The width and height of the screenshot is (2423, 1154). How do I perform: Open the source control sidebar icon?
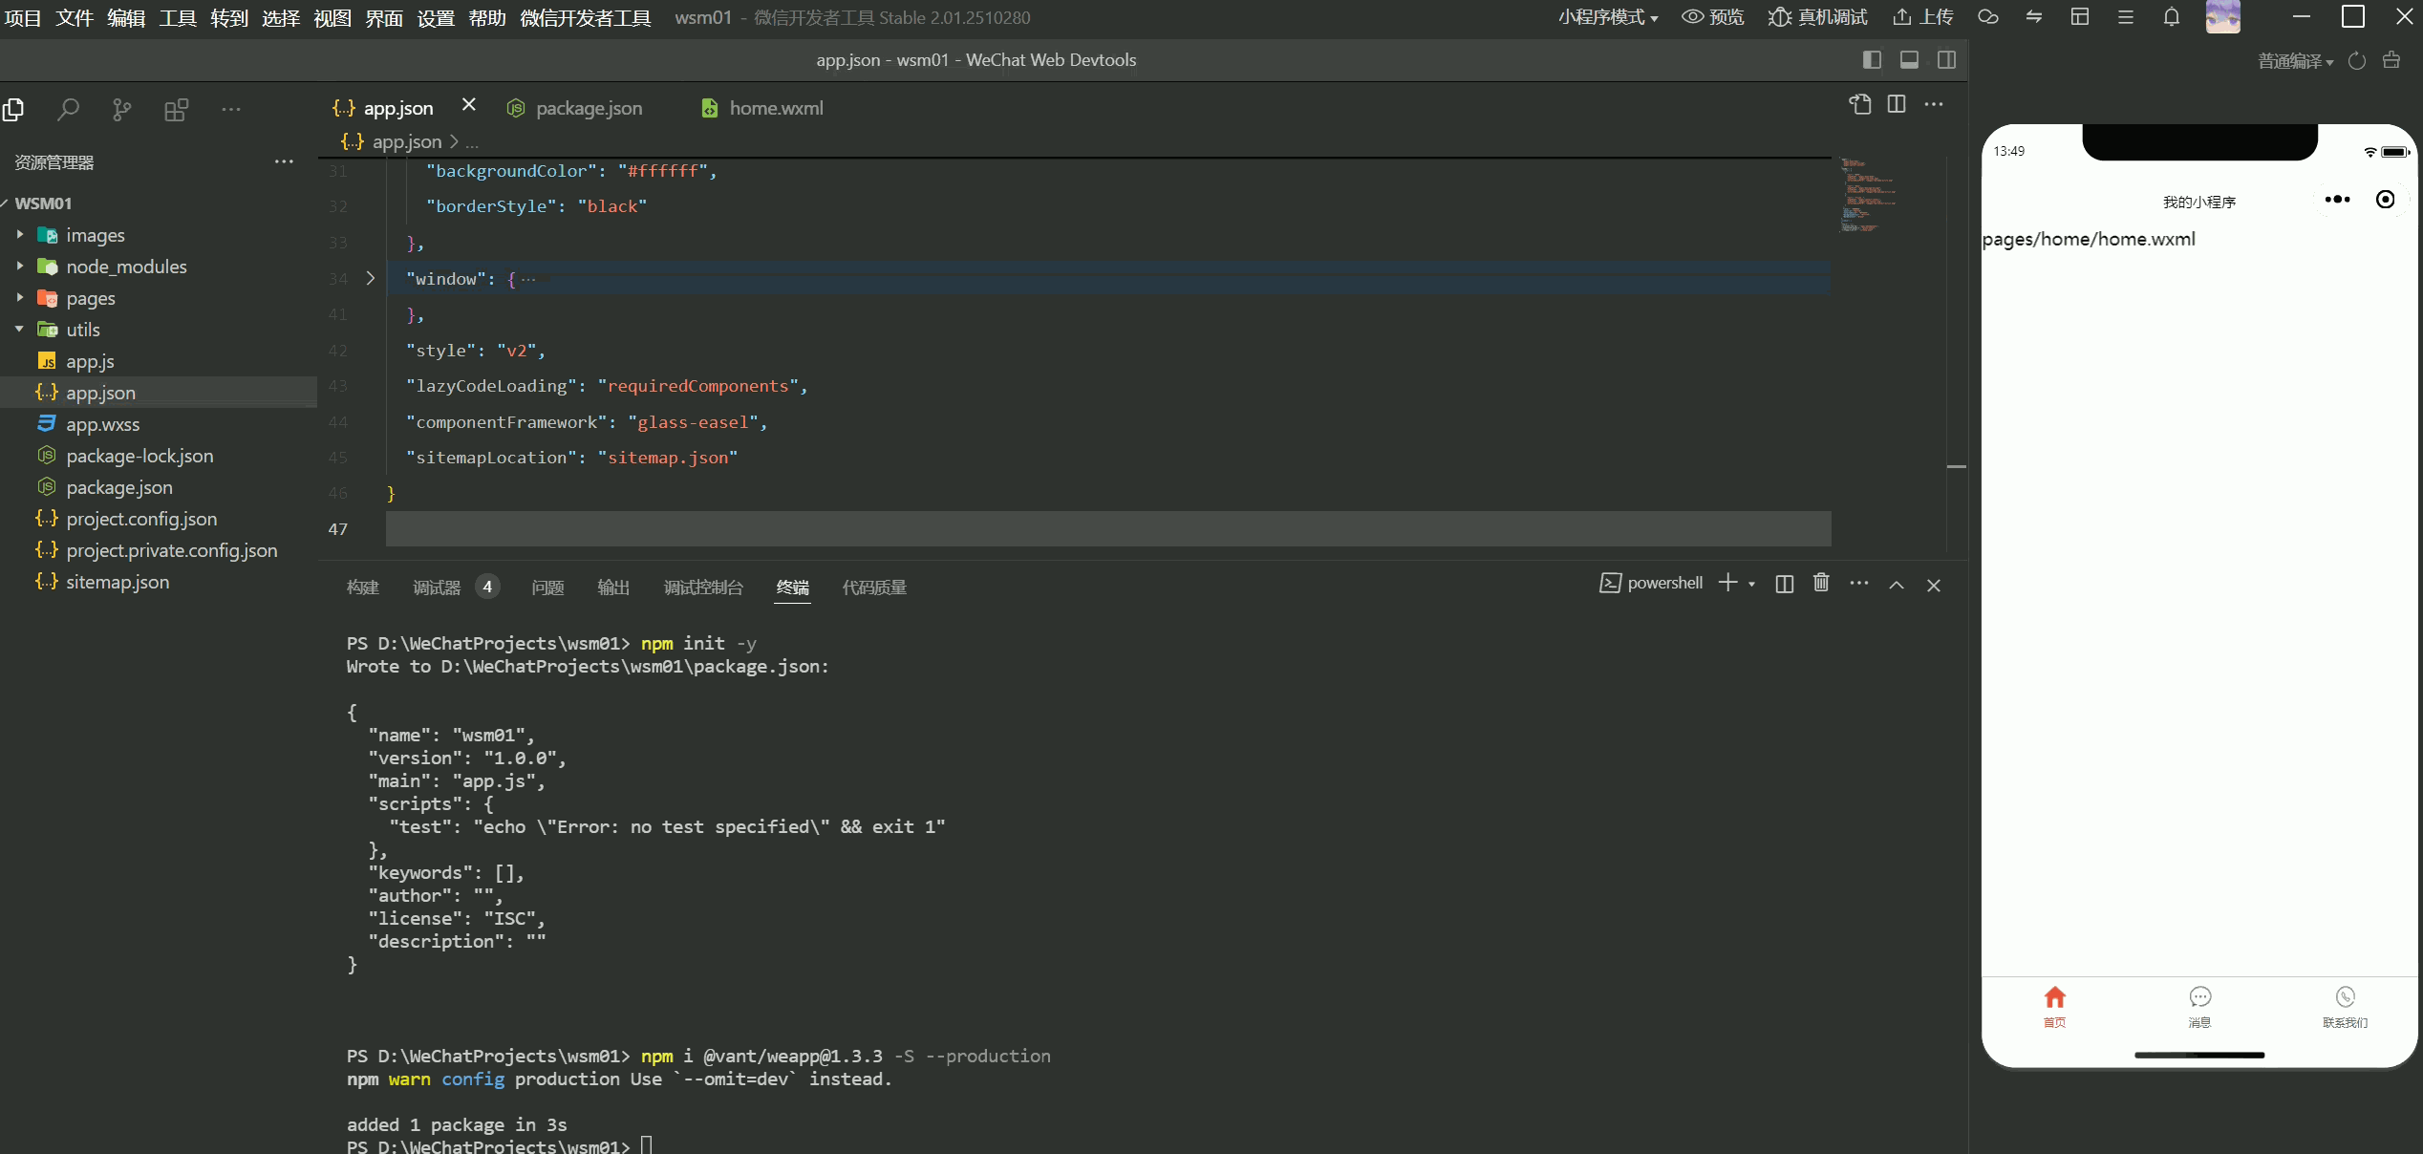tap(121, 110)
